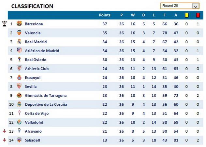Open the Real Oviedo team link
Screen dimensions: 206x147
point(36,60)
